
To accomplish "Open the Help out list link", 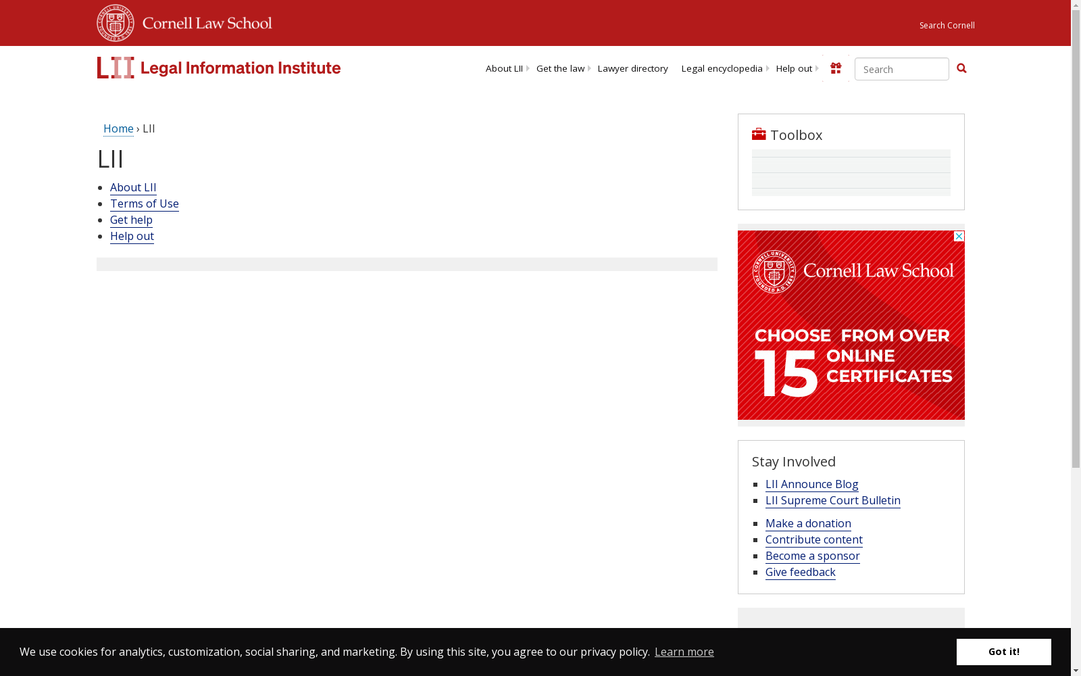I will 132,236.
